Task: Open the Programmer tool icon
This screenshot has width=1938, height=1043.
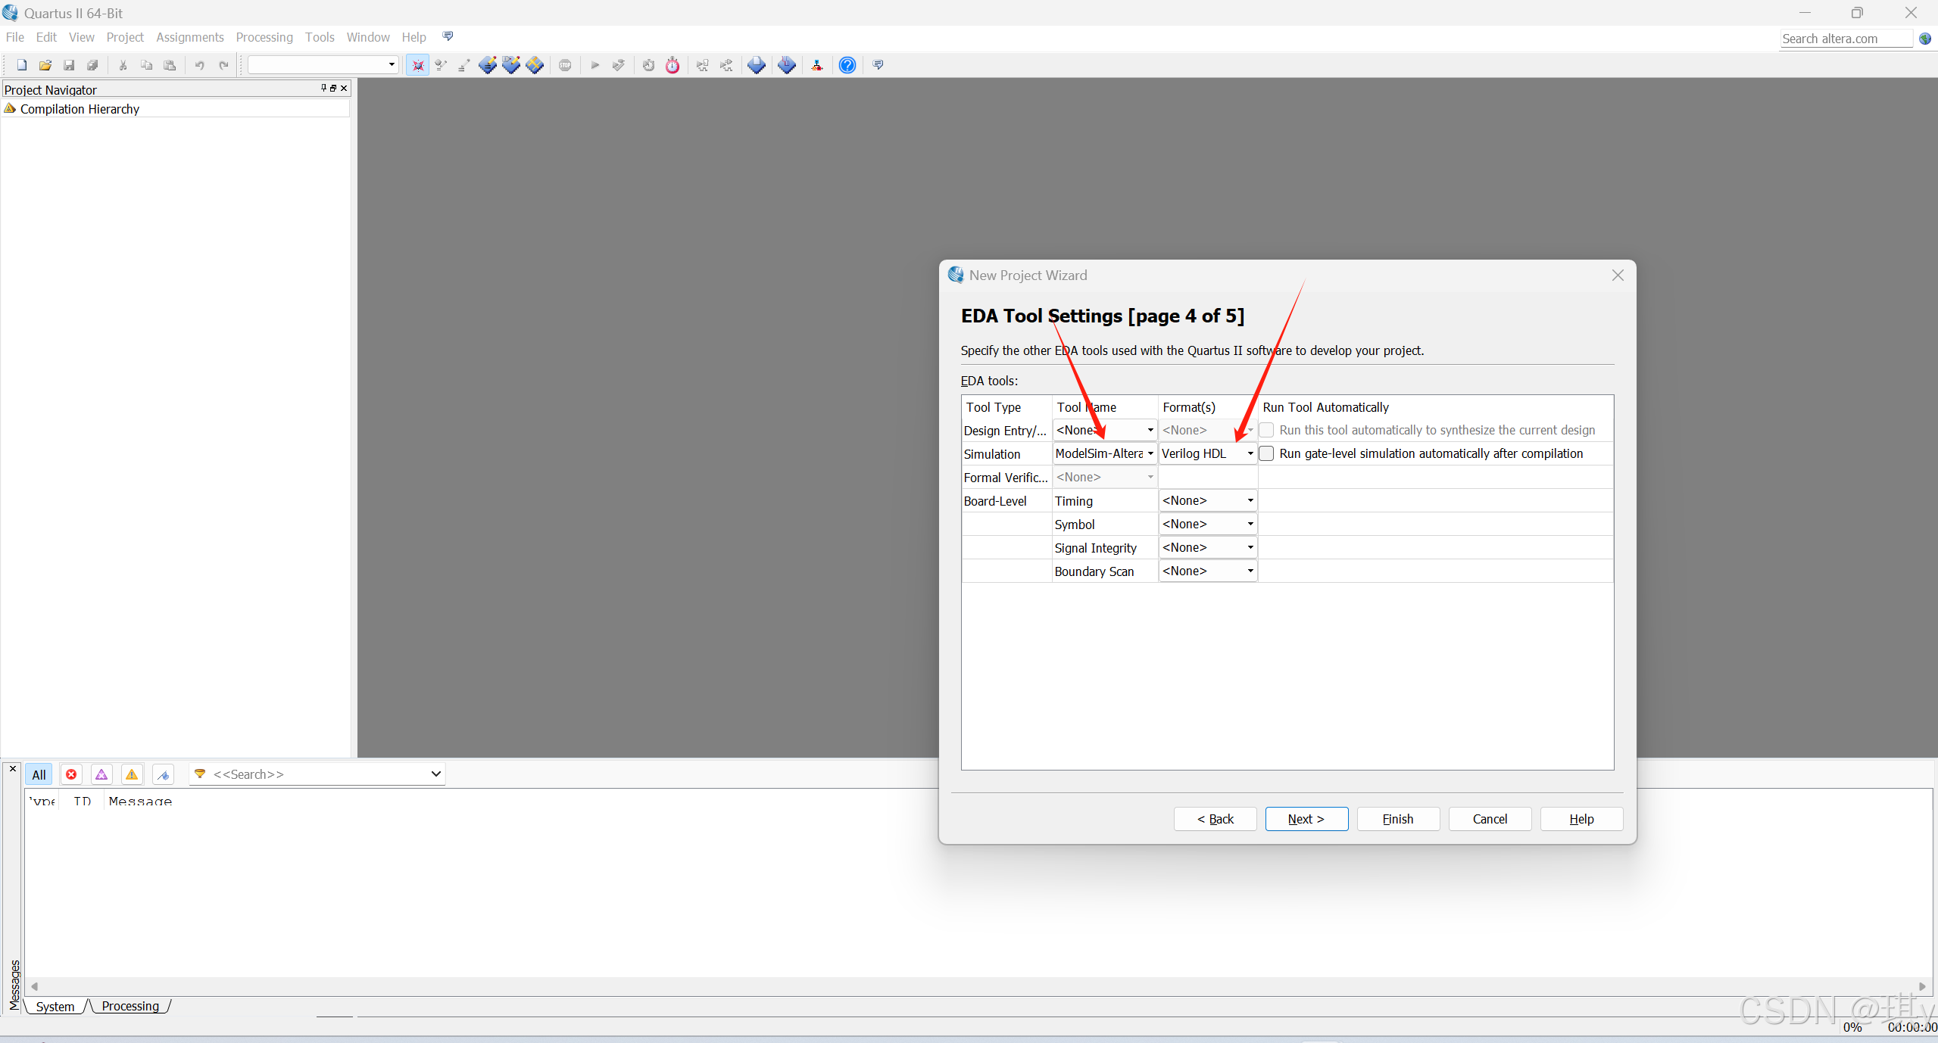Action: pos(787,65)
